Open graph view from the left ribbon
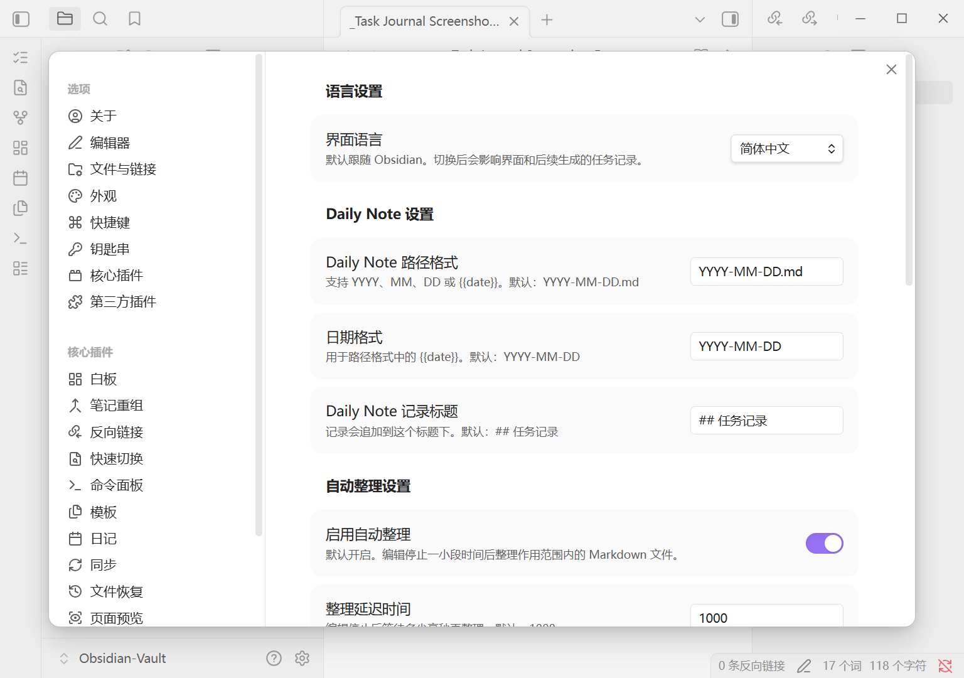 21,117
